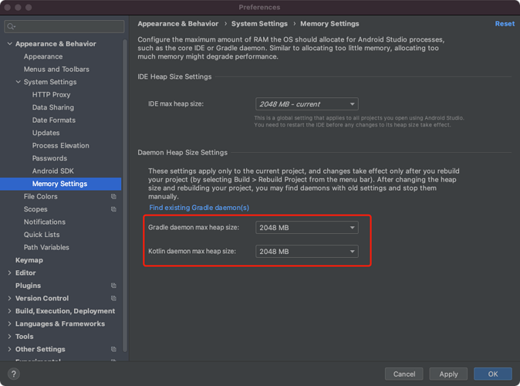Screen dimensions: 520x386
Task: Expand the Build, Execution, Deployment section
Action: click(9, 311)
